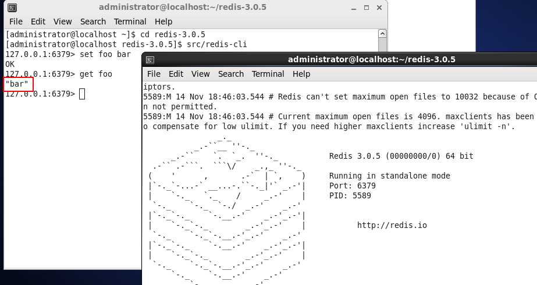Click the OK response line
The image size is (537, 285).
coord(10,64)
